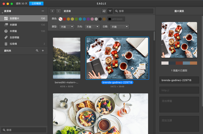Add a new folder with plus icon

click(x=43, y=51)
